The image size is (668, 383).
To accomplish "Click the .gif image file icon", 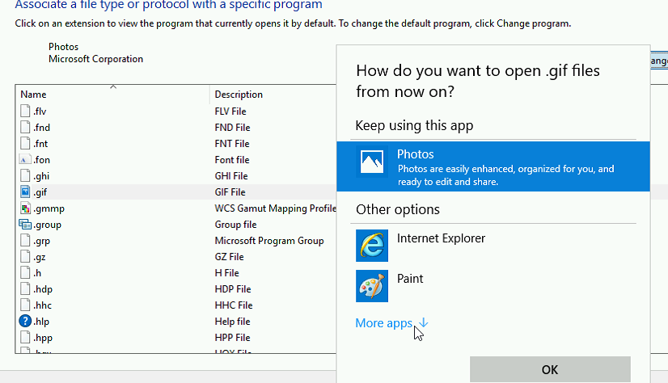I will (x=25, y=192).
